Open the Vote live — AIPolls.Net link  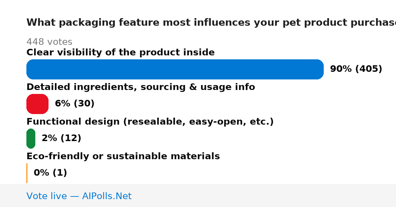[x=79, y=196]
